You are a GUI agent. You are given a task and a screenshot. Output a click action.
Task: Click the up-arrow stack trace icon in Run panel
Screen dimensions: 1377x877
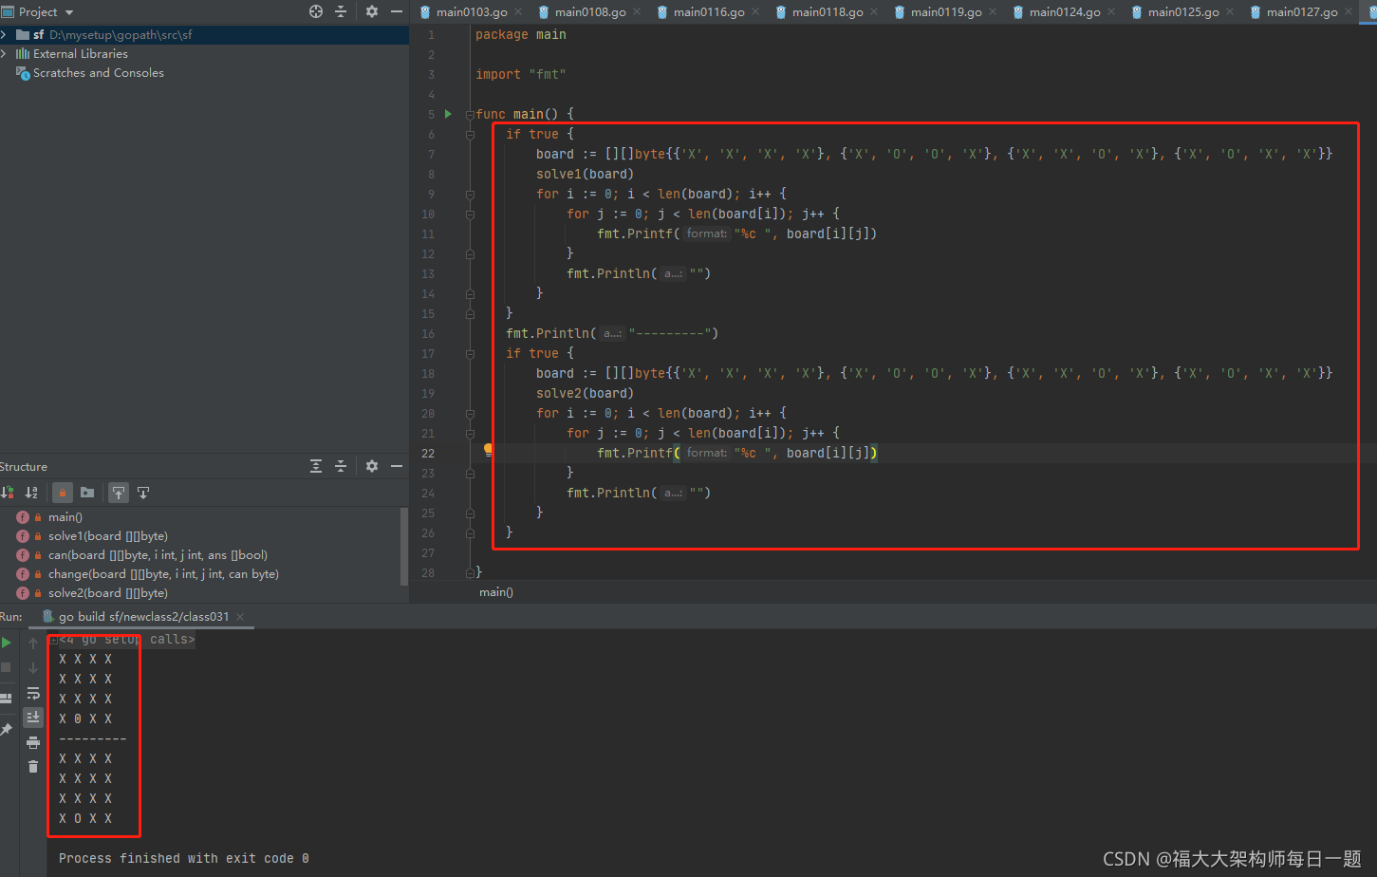[33, 643]
